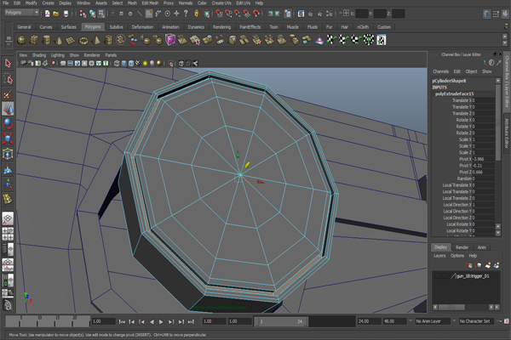This screenshot has height=340, width=511.
Task: Toggle visibility box of gun_18:trigger_01 layer
Action: (x=438, y=276)
